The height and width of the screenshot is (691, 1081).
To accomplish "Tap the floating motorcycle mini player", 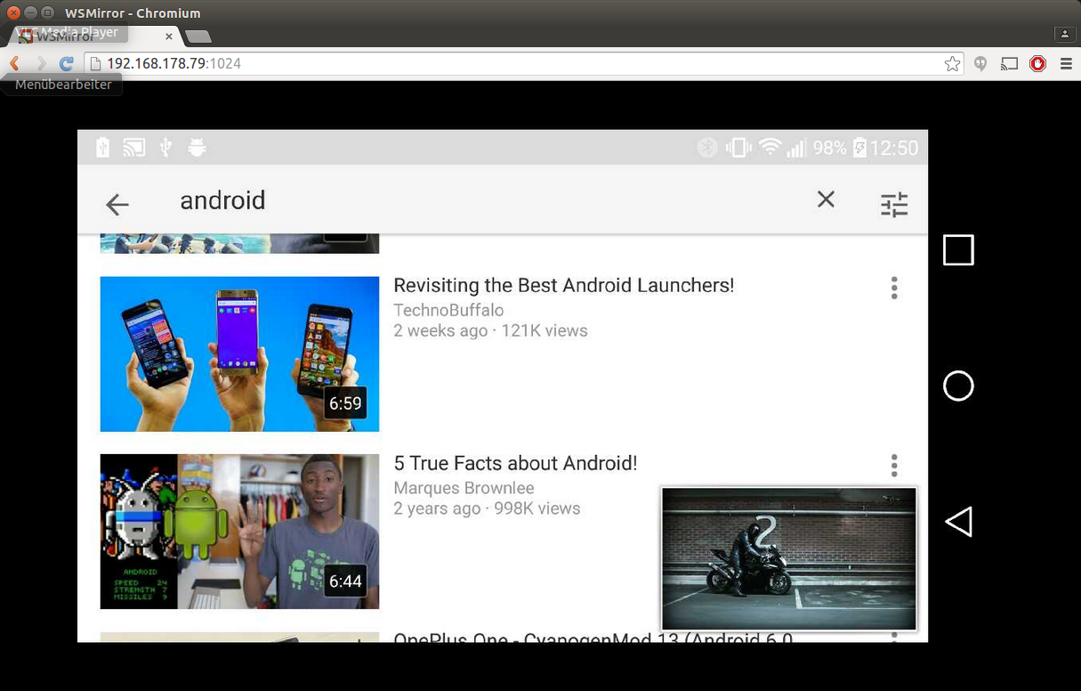I will coord(789,558).
